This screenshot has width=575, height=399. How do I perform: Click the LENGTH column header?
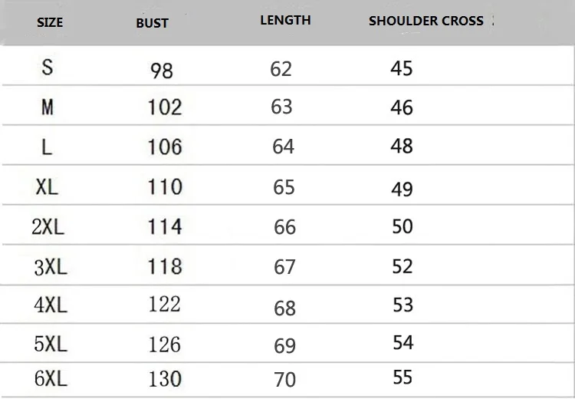coord(285,20)
